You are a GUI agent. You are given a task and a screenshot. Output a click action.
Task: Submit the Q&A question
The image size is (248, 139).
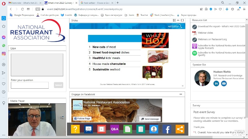click(59, 85)
